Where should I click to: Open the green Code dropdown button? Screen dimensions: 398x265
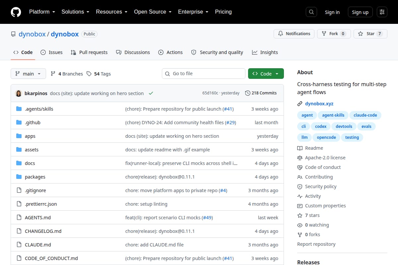pos(266,74)
